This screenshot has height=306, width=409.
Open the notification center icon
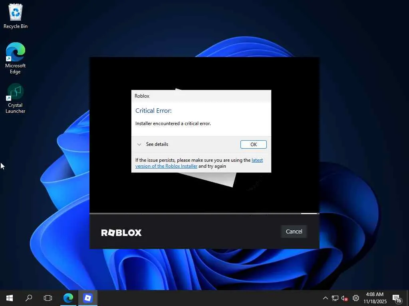(x=397, y=298)
